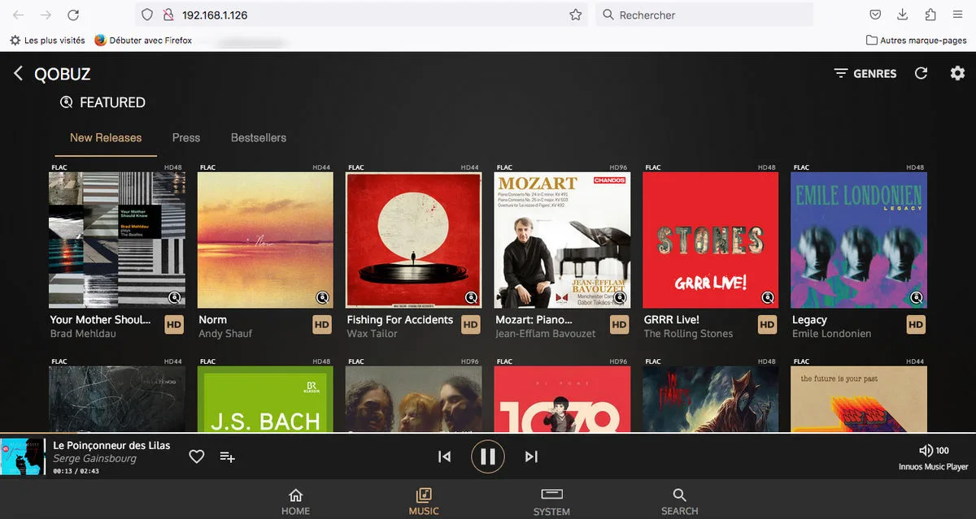Open the SYSTEM section
Image resolution: width=976 pixels, height=519 pixels.
tap(551, 502)
